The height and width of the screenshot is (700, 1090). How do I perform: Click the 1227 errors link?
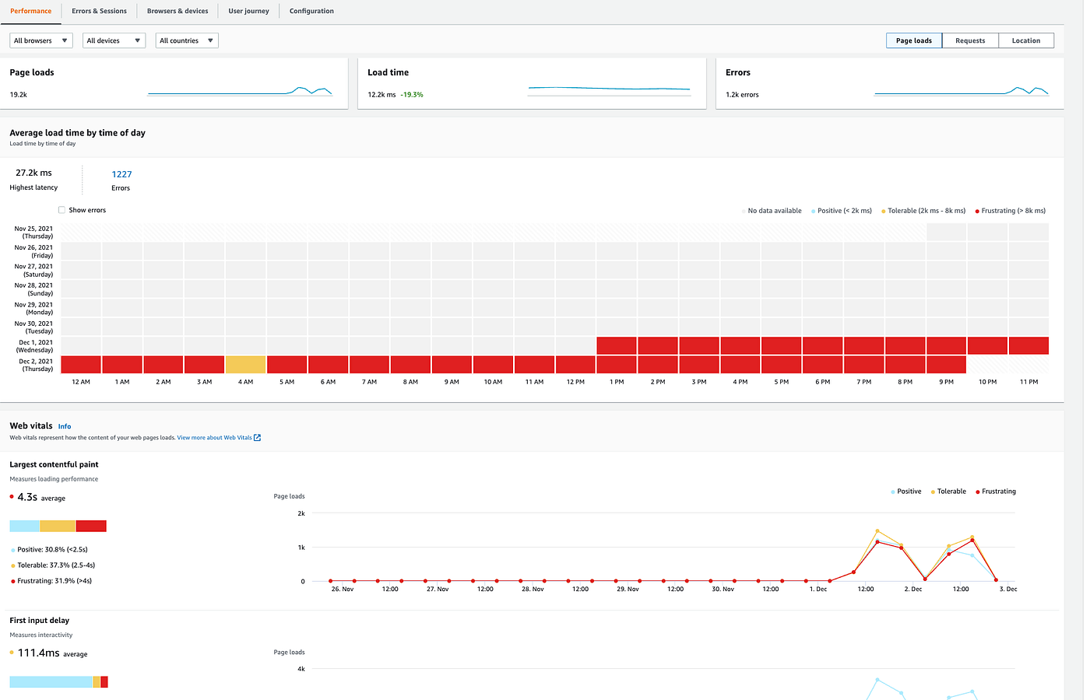[121, 174]
